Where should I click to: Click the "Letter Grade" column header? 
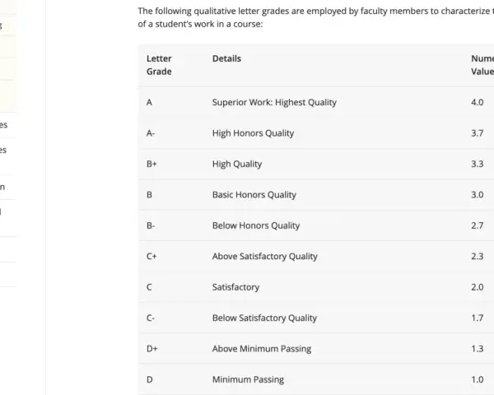pos(159,65)
